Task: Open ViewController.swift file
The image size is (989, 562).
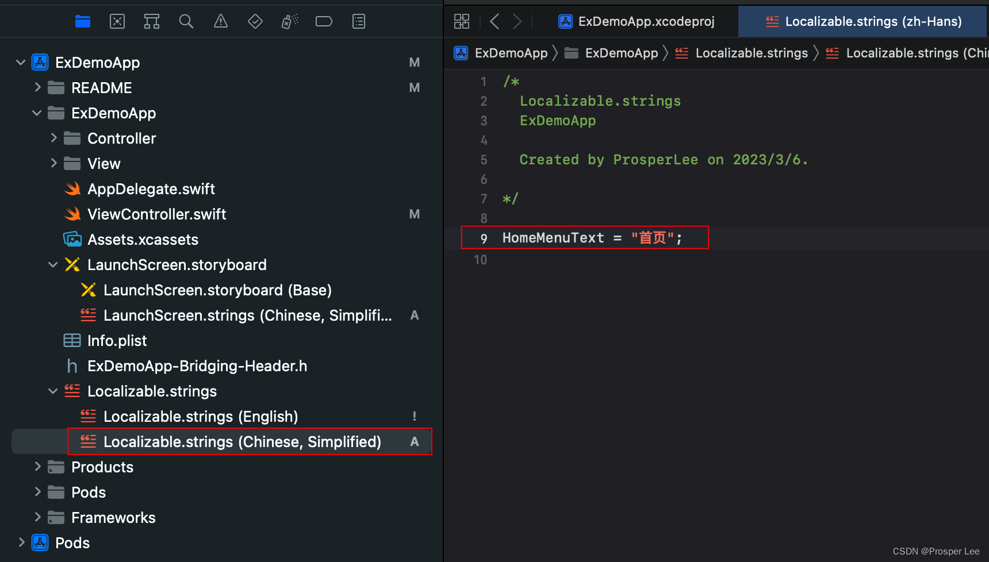Action: [156, 214]
